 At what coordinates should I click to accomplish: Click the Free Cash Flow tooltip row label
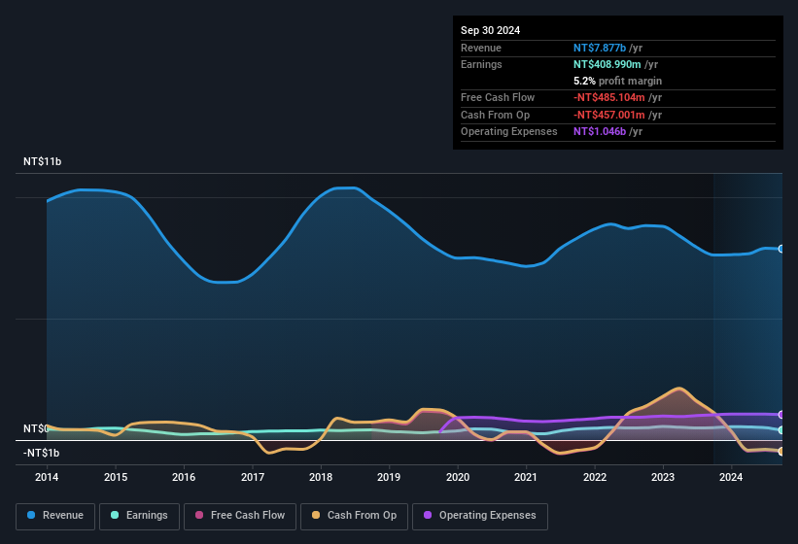(x=498, y=97)
